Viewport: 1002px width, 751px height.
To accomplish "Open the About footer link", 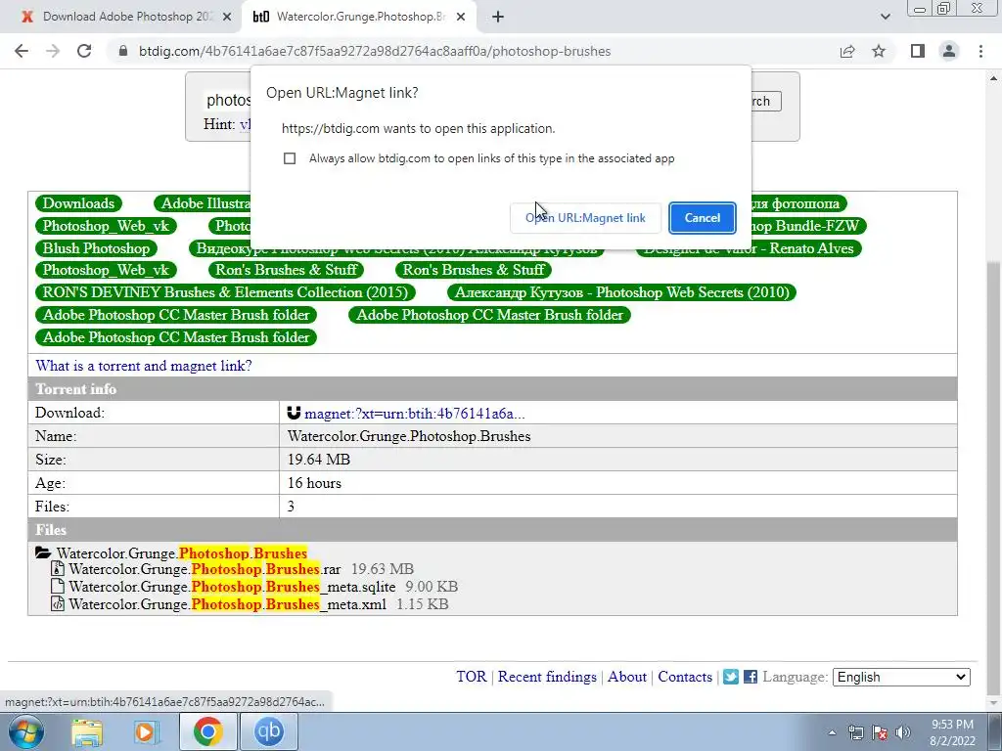I will point(627,677).
